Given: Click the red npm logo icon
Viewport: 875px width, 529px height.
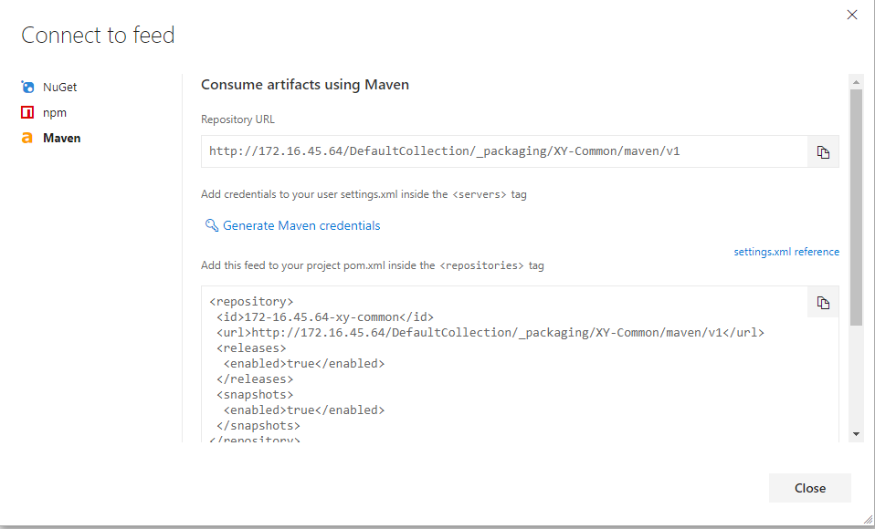Looking at the screenshot, I should pyautogui.click(x=27, y=113).
